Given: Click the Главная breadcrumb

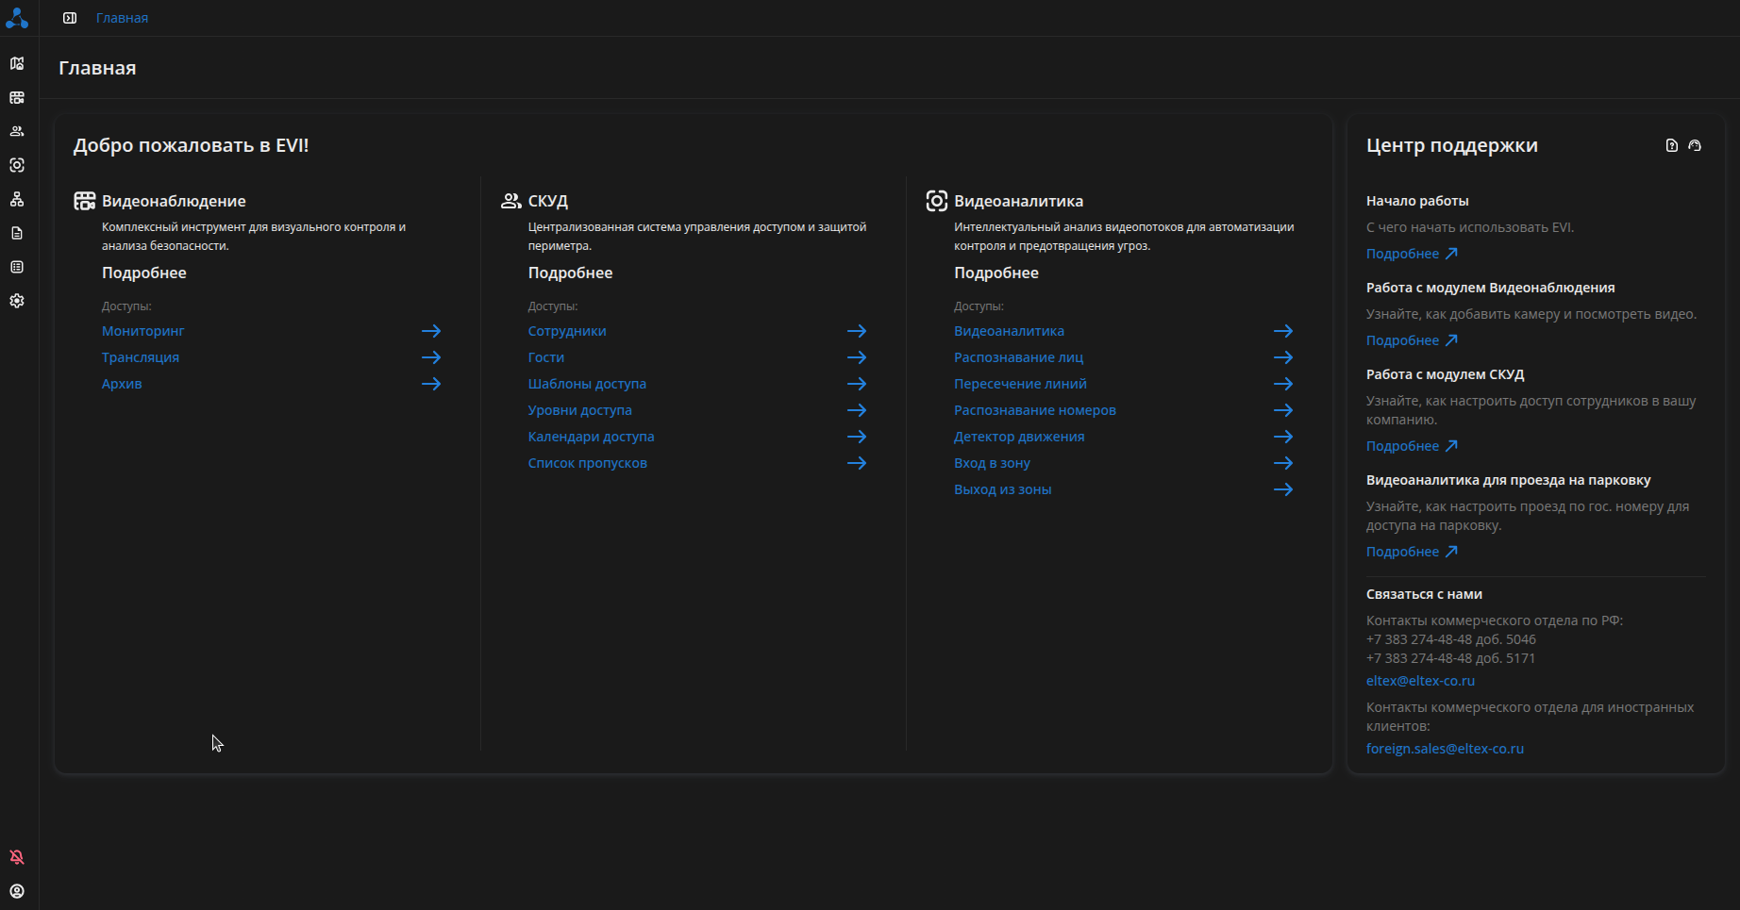Looking at the screenshot, I should [x=122, y=18].
